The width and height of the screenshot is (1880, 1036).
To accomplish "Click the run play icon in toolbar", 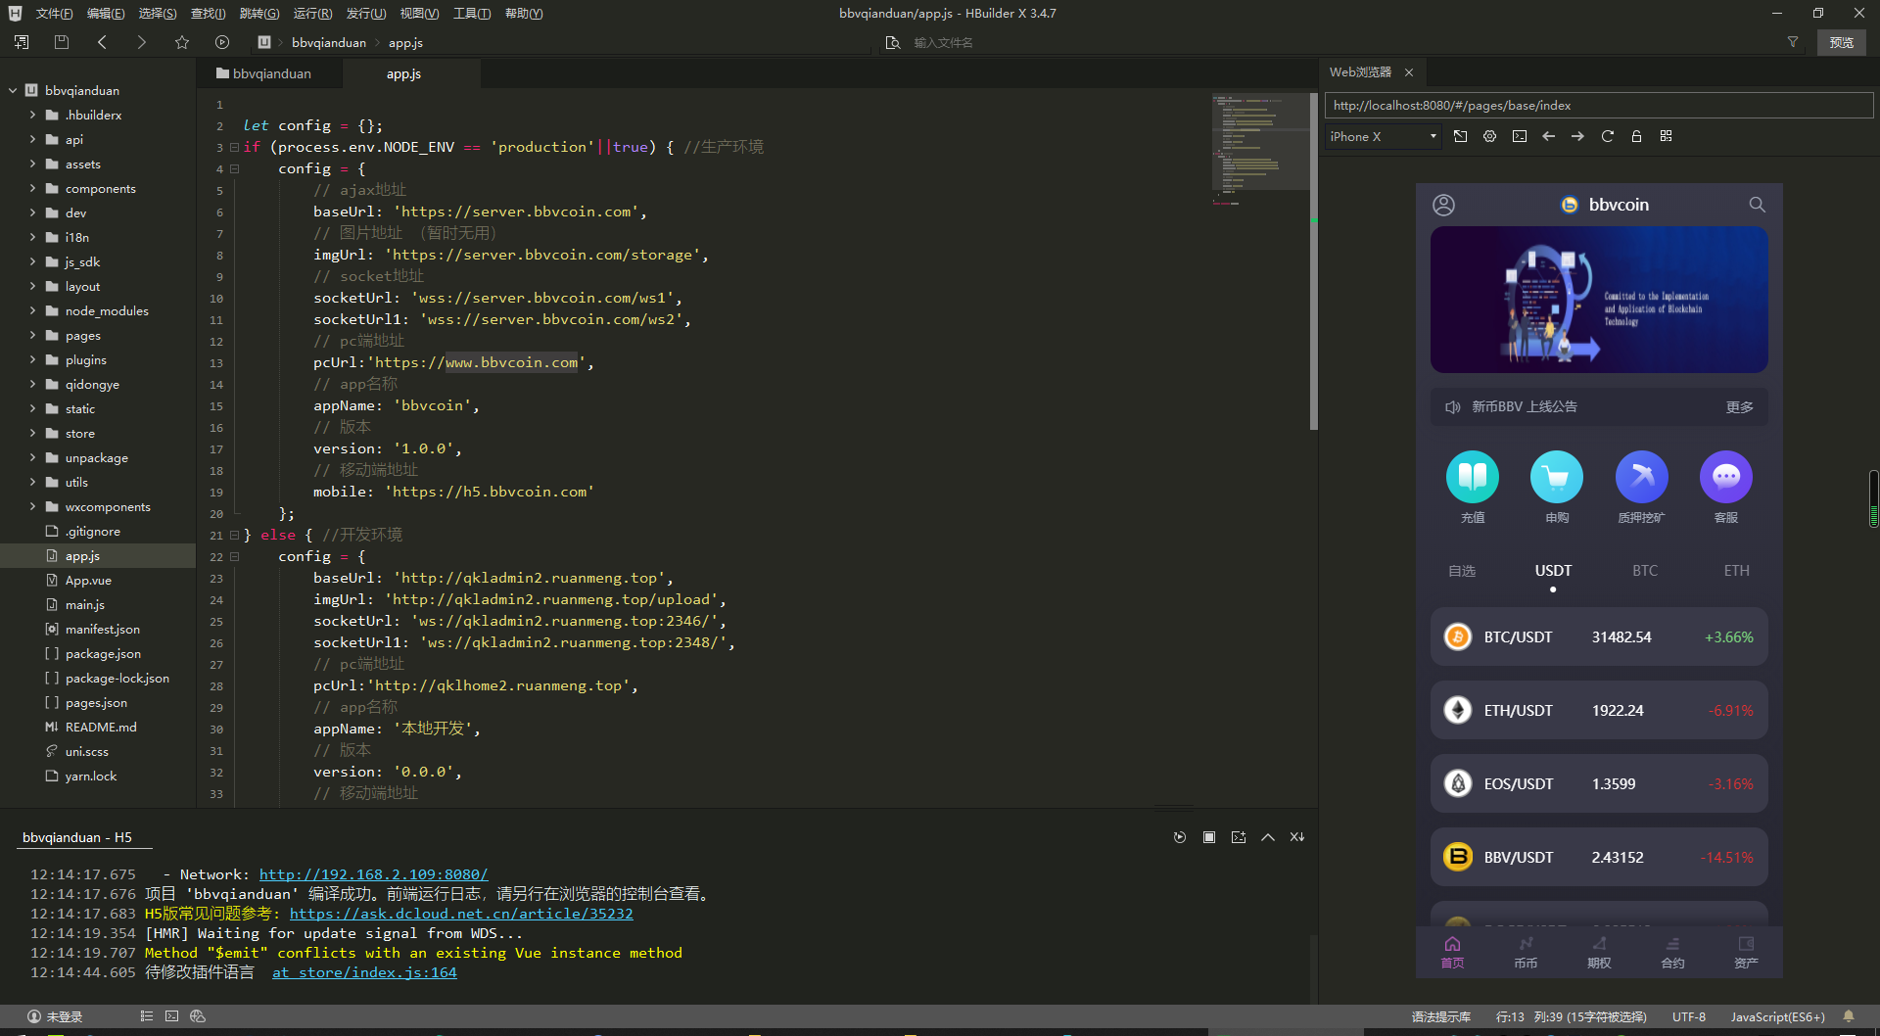I will tap(222, 42).
